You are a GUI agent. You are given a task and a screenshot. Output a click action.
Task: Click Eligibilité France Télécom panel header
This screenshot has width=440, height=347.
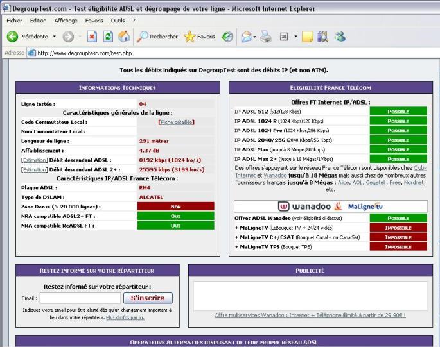[x=331, y=88]
